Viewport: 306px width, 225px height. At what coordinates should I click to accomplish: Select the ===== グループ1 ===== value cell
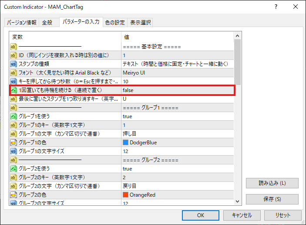coord(178,108)
